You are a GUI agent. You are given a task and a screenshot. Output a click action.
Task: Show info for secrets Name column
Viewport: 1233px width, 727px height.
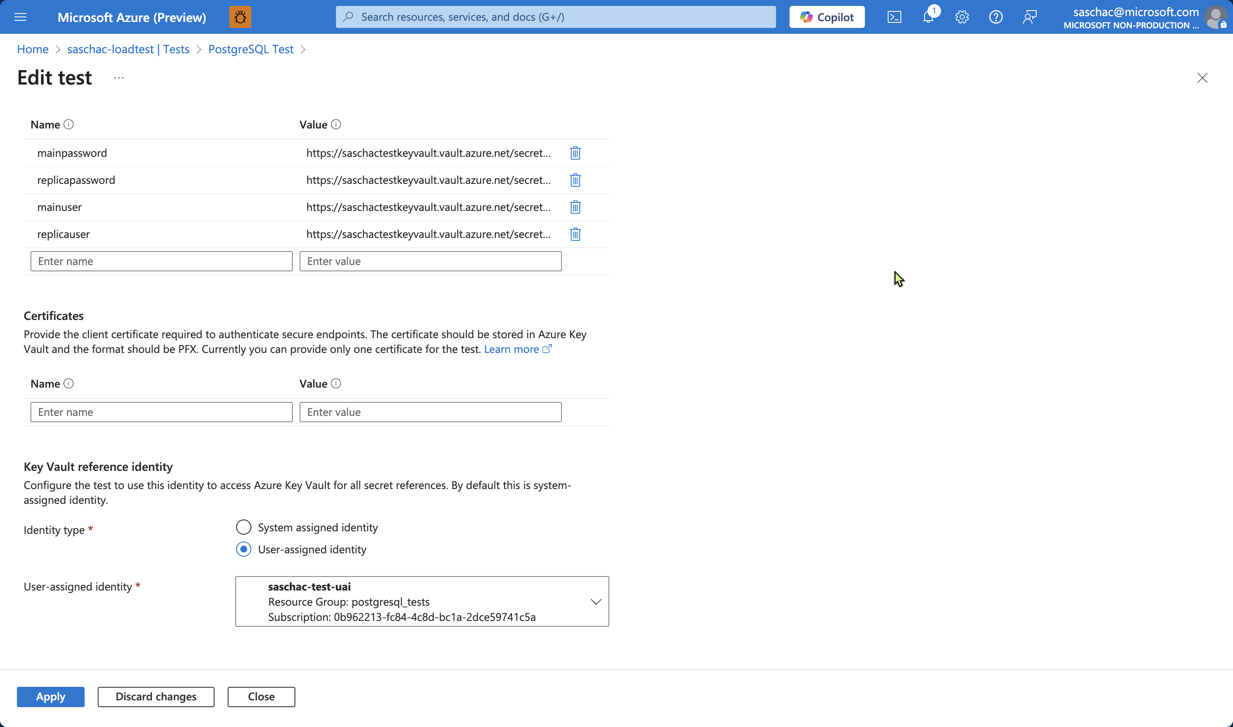(69, 124)
